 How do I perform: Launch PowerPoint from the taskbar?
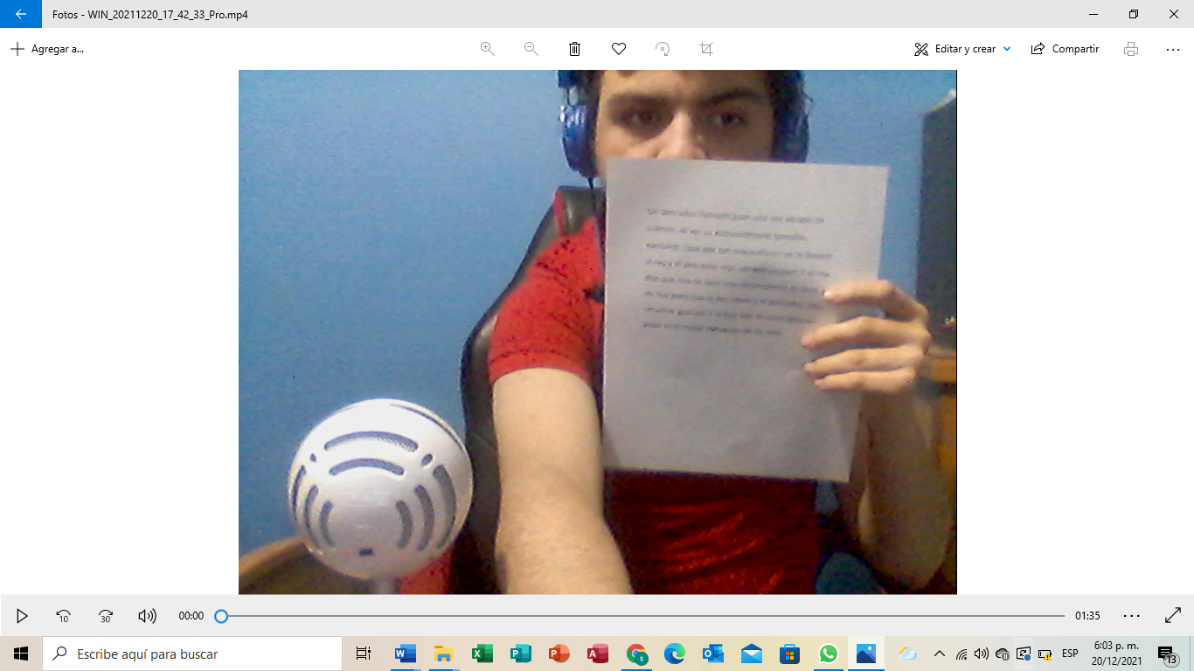pyautogui.click(x=559, y=654)
